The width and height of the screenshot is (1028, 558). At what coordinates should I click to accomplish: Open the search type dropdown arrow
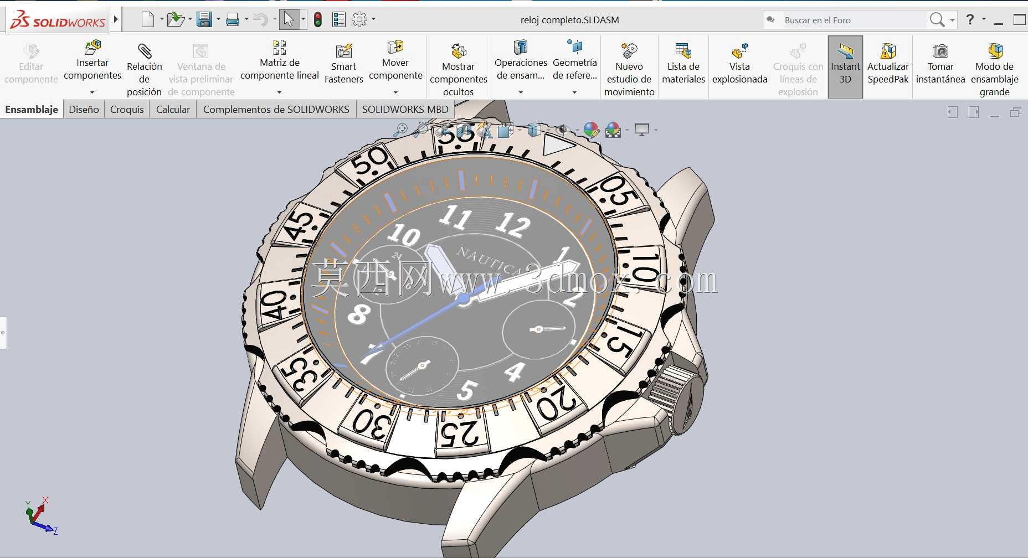click(952, 20)
